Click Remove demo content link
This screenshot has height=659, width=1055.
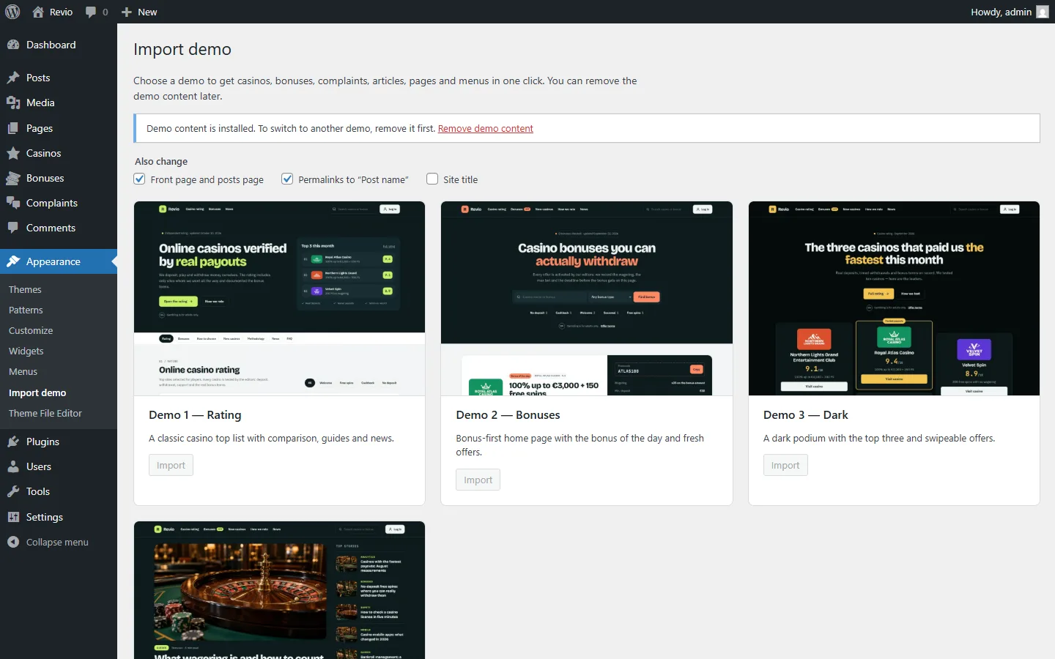point(486,128)
